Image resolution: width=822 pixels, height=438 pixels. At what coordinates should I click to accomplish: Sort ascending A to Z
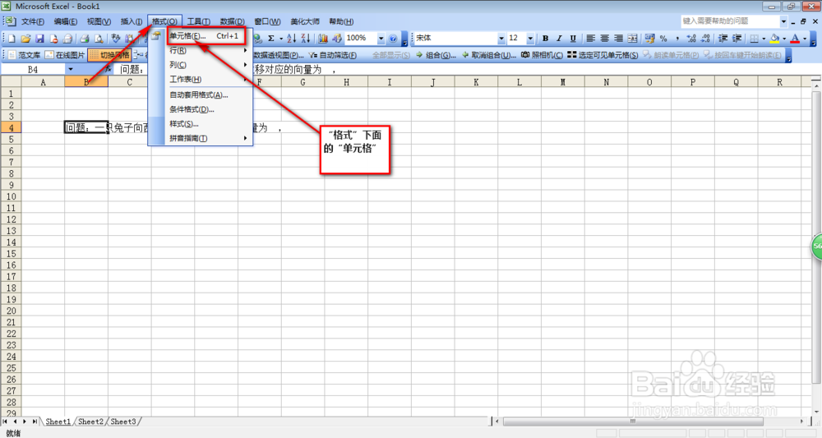(x=292, y=39)
